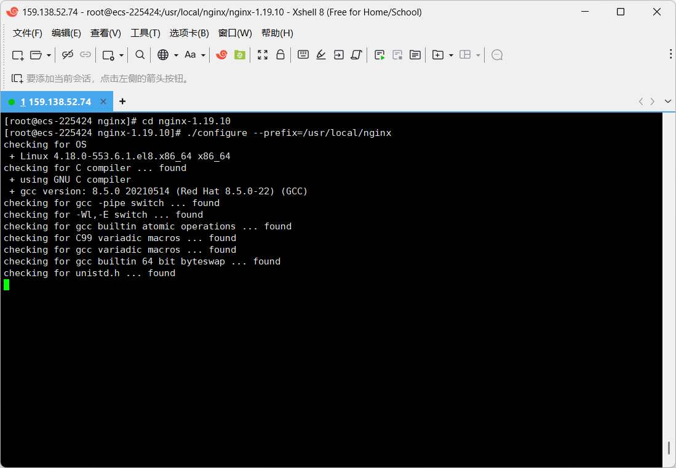Open the 选项卡(B) menu

point(189,33)
